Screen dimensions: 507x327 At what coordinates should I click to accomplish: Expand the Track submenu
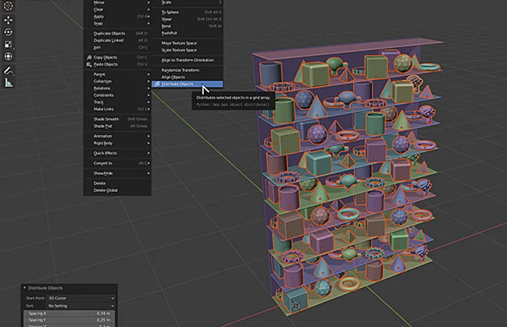pyautogui.click(x=117, y=102)
